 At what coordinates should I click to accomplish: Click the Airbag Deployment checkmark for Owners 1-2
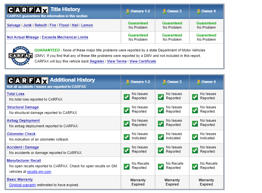point(127,124)
